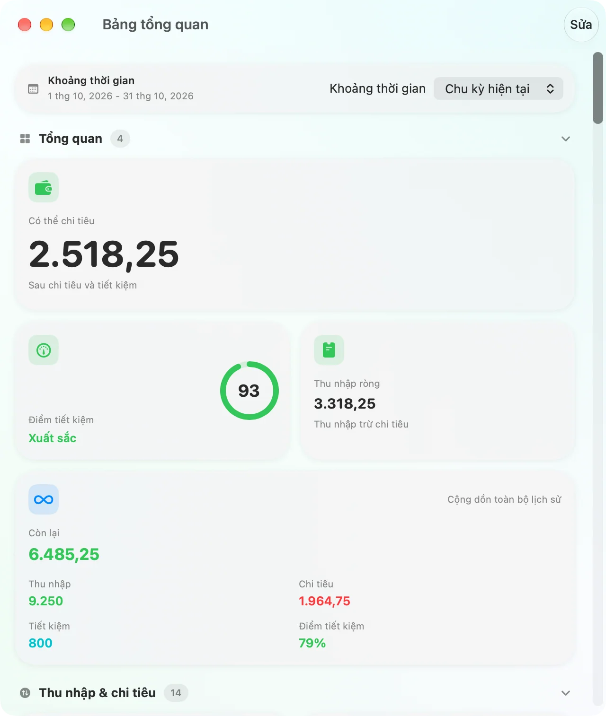
Task: Click the green maximize window button
Action: coord(68,25)
